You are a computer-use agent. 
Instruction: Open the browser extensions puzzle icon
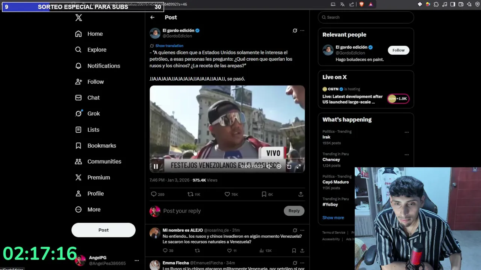click(436, 4)
